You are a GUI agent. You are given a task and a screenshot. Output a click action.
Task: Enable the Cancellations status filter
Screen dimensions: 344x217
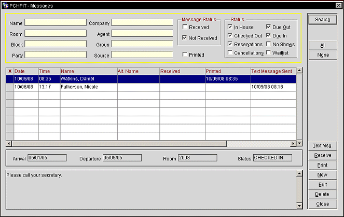tap(230, 53)
